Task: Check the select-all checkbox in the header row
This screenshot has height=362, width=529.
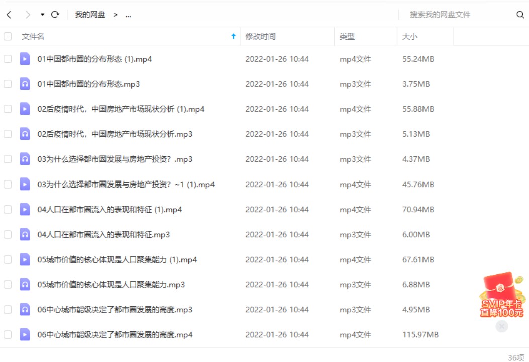Action: 7,36
